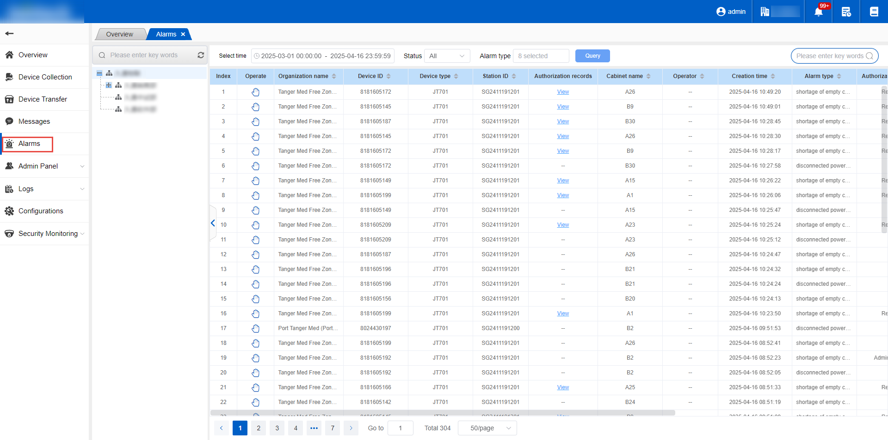Click the admin user profile icon
Viewport: 888px width, 440px height.
721,12
